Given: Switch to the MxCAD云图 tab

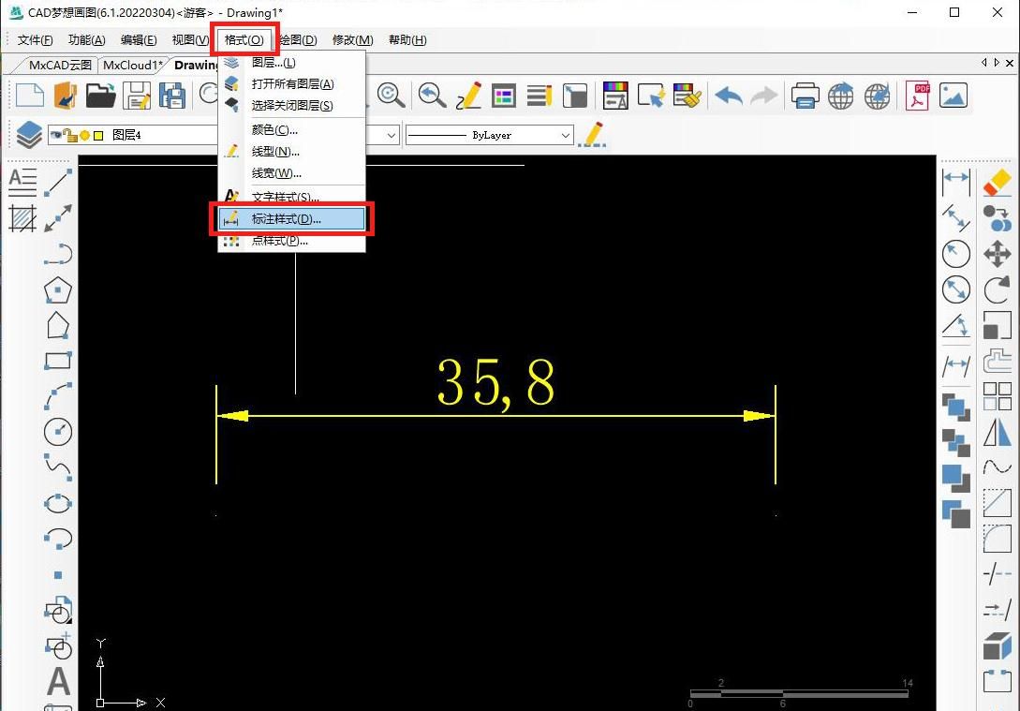Looking at the screenshot, I should point(60,65).
